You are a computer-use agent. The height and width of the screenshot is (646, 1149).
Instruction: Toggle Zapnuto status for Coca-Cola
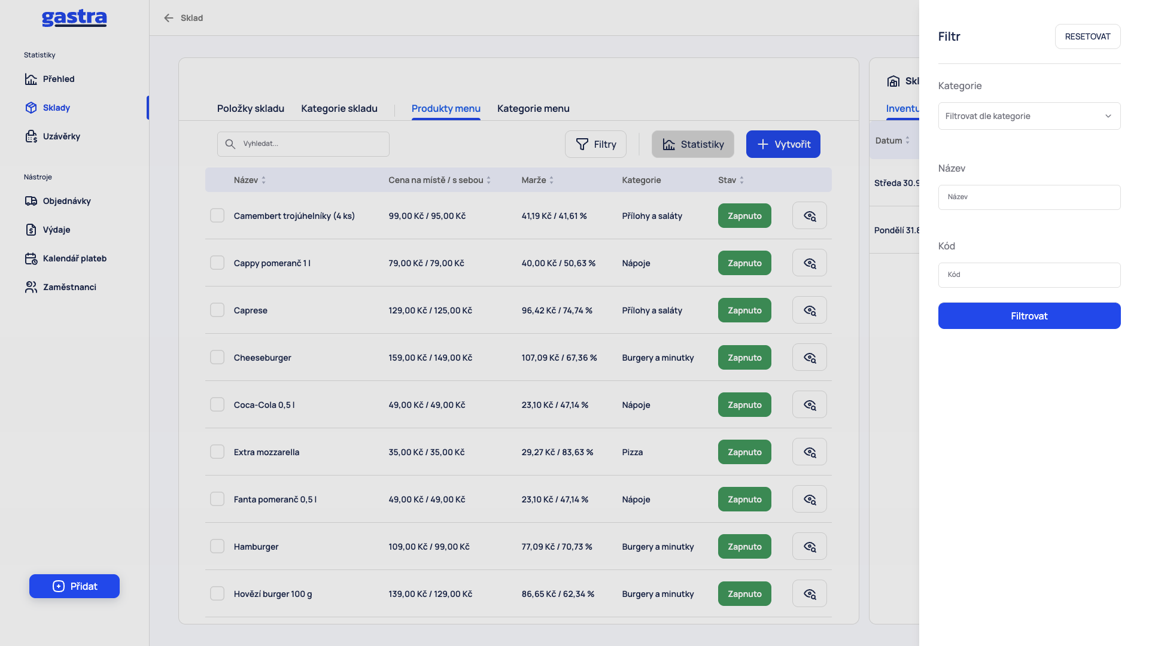click(x=744, y=405)
